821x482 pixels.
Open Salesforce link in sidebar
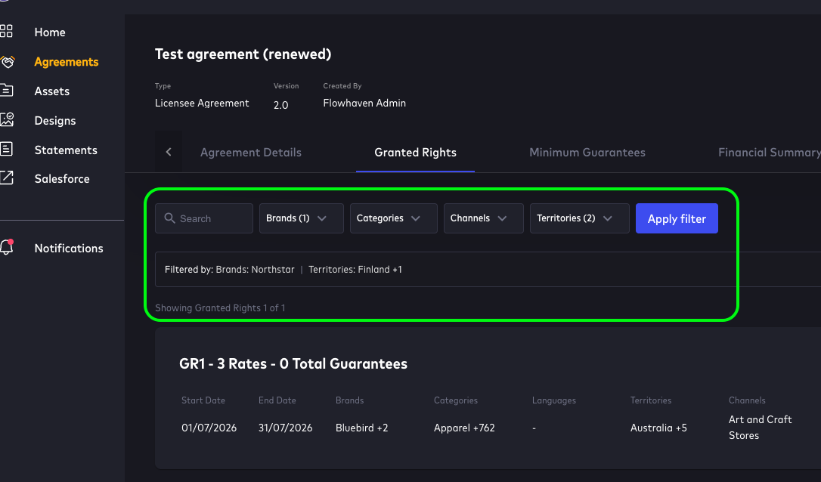pos(62,179)
